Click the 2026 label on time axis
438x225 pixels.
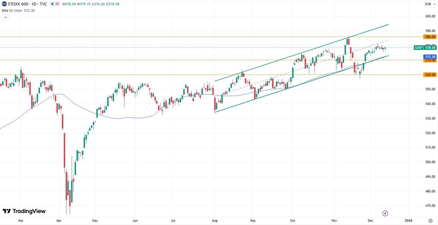tap(408, 221)
